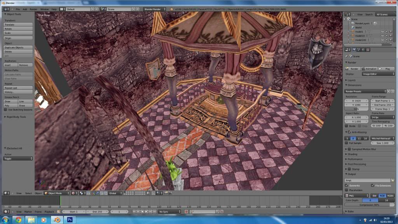Open the File menu
The height and width of the screenshot is (224, 398).
tap(18, 9)
